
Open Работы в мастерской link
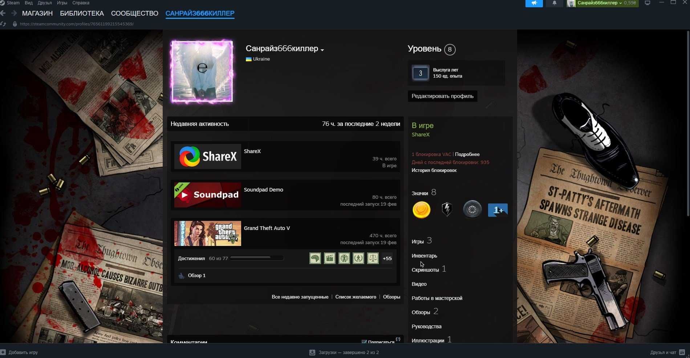(437, 298)
